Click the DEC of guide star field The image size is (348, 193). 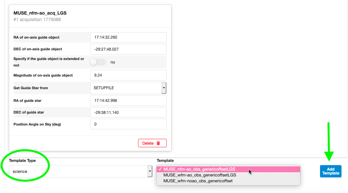pos(128,112)
